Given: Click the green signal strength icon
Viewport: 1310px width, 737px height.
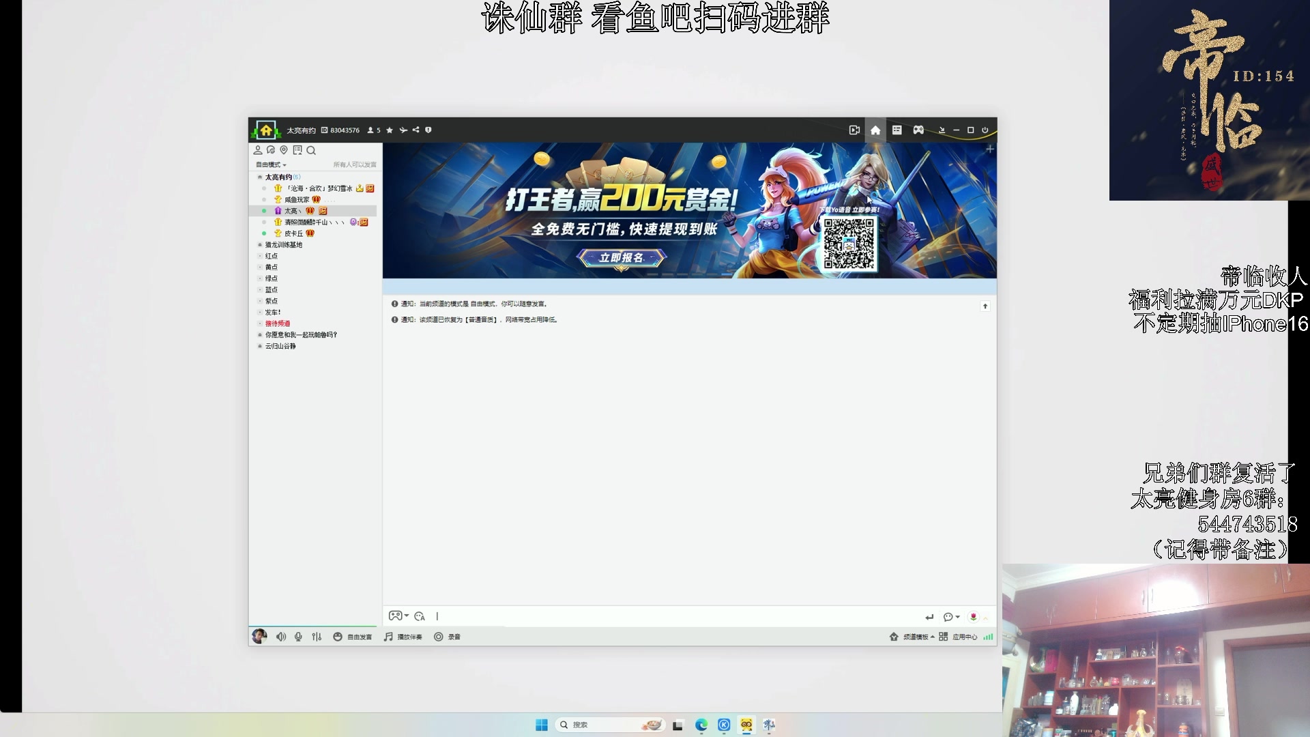Looking at the screenshot, I should pyautogui.click(x=988, y=637).
